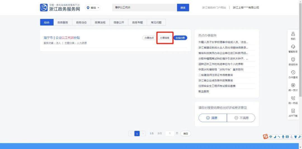Switch to the 政务服务 tab
Viewport: 302px width, 149px height.
(x=63, y=22)
